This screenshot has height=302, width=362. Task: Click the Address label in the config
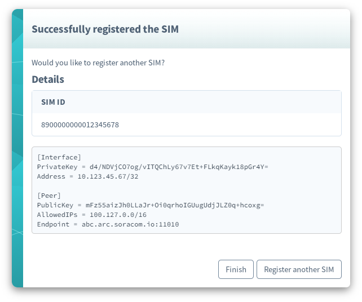(52, 176)
